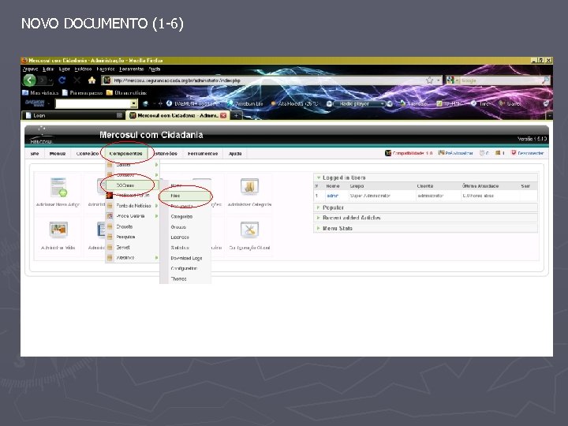Open the Componentes menu

coord(125,154)
